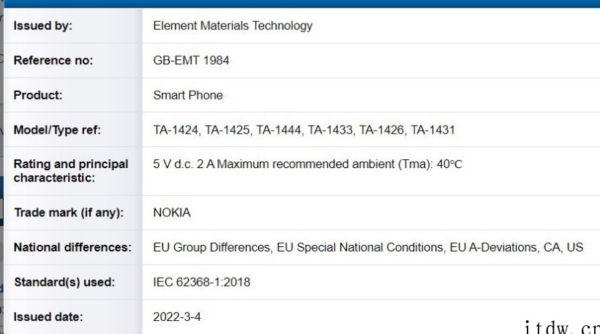Select reference number GB-EMT 1984

coord(191,61)
